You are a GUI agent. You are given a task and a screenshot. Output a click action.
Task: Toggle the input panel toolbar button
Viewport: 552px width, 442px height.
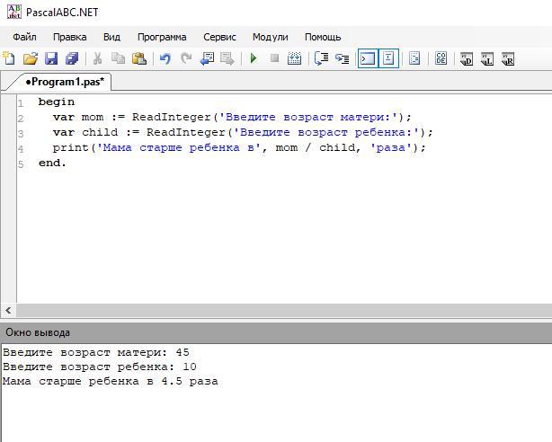click(388, 58)
